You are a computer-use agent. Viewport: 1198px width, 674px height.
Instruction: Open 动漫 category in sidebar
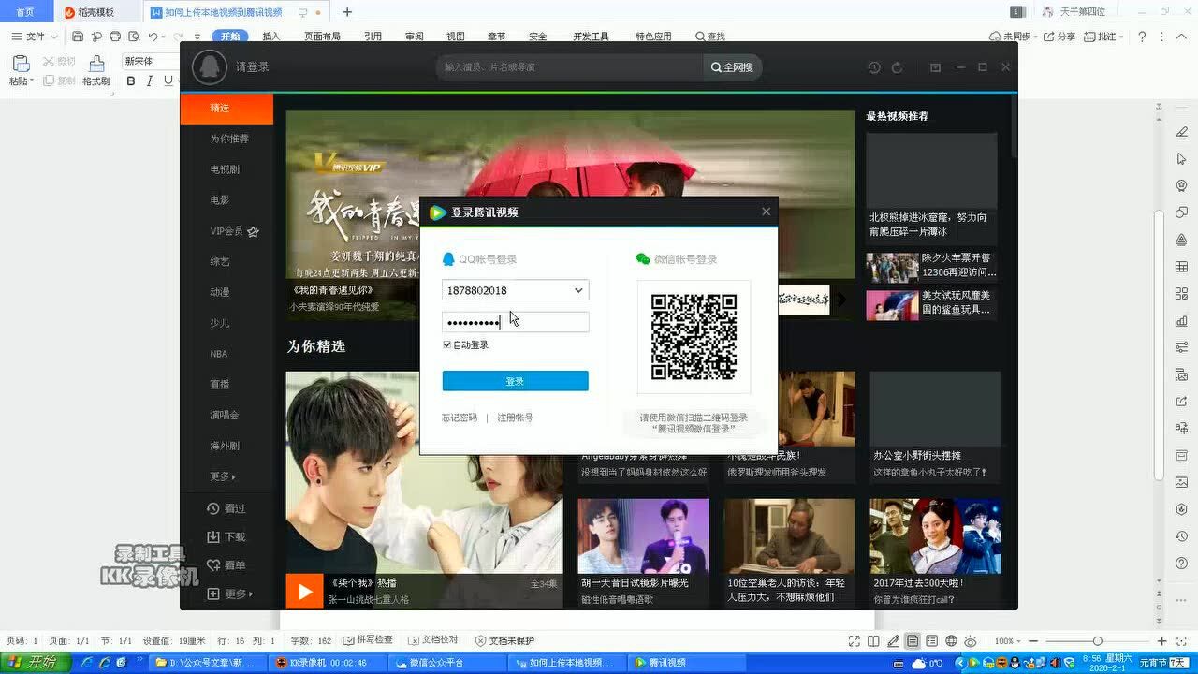pos(220,292)
